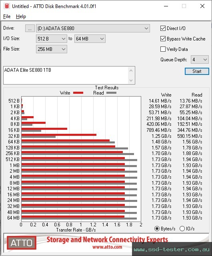The image size is (212, 256).
Task: Click the 32 KB red write bar
Action: 59,135
